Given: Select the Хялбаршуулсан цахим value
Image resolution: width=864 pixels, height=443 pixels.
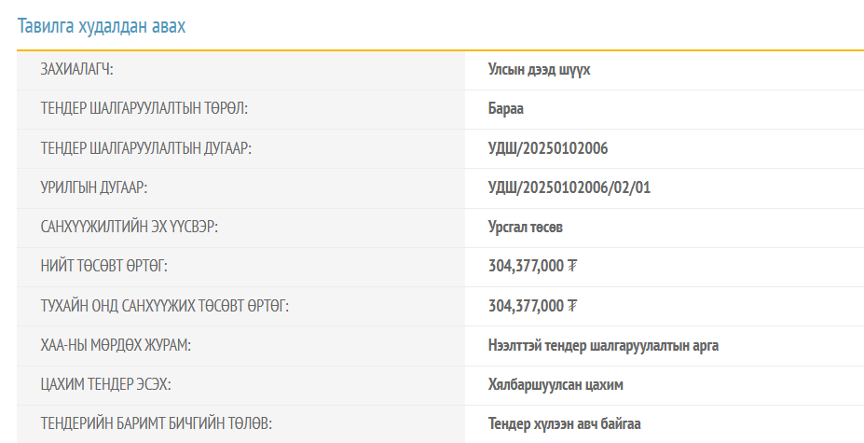Looking at the screenshot, I should pyautogui.click(x=555, y=384).
